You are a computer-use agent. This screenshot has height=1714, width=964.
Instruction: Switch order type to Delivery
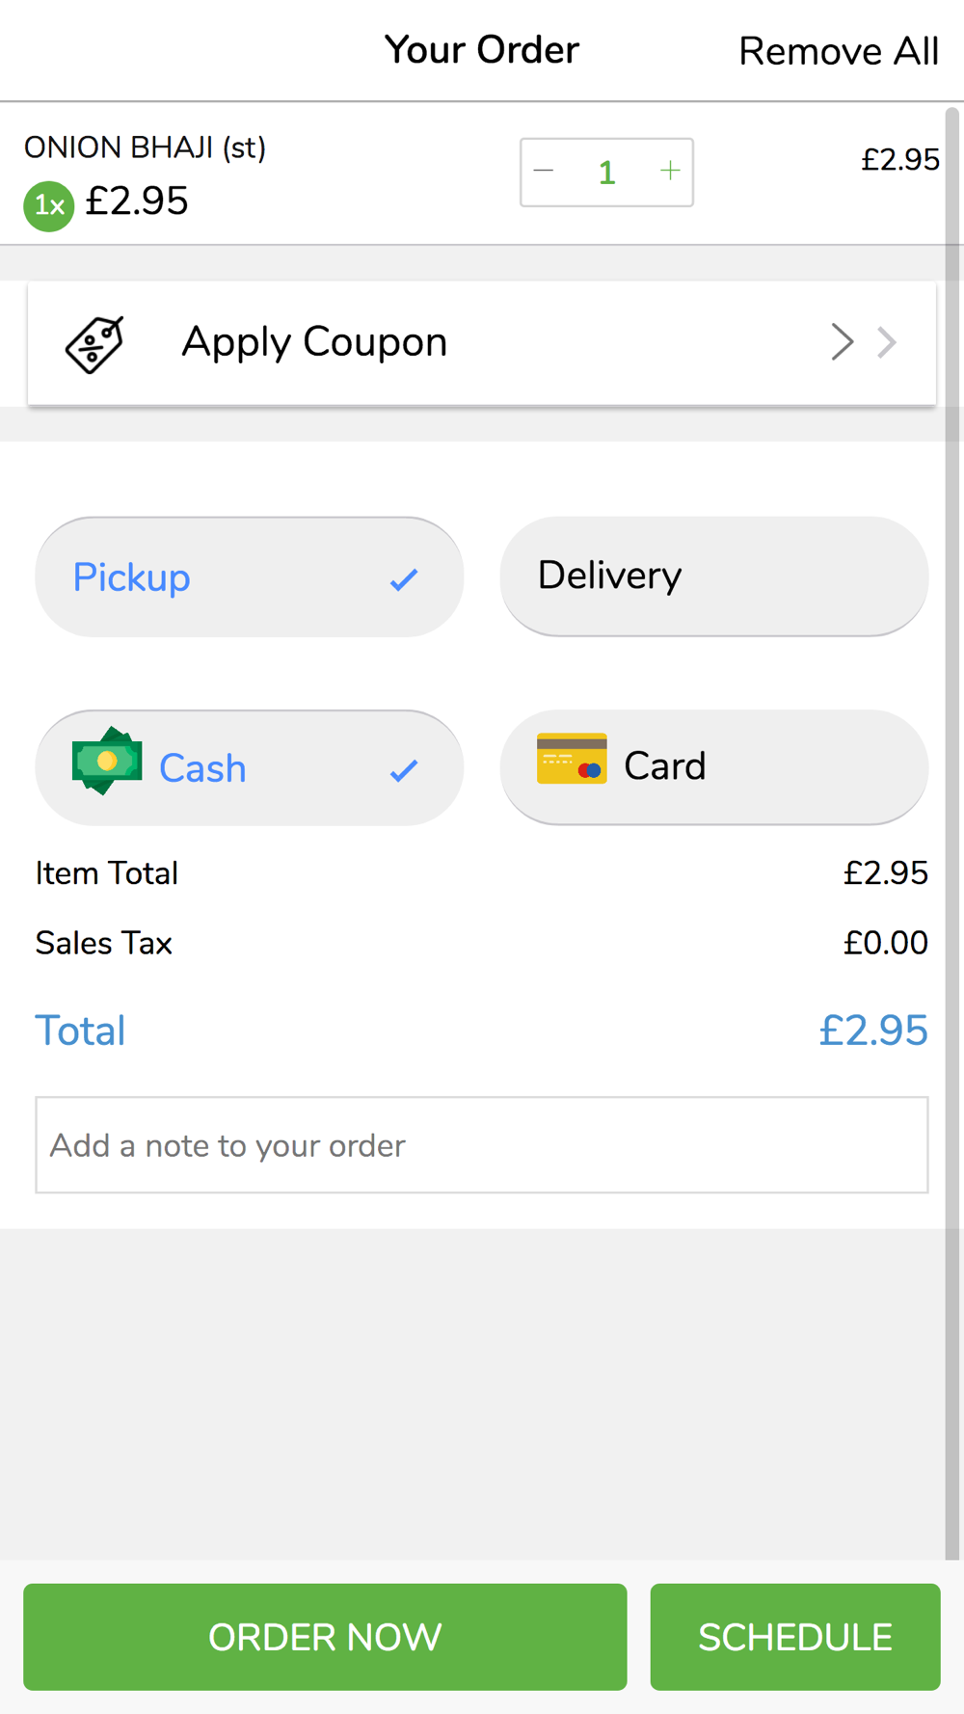pos(713,576)
